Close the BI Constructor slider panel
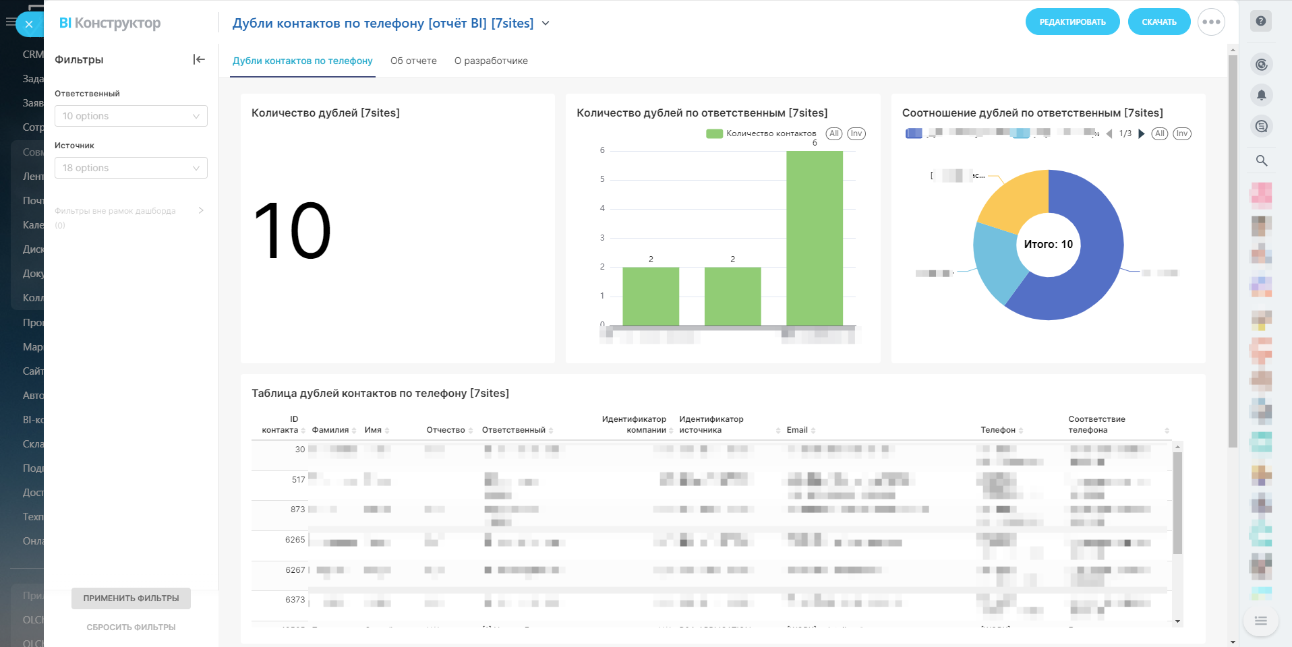Viewport: 1292px width, 647px height. coord(29,24)
